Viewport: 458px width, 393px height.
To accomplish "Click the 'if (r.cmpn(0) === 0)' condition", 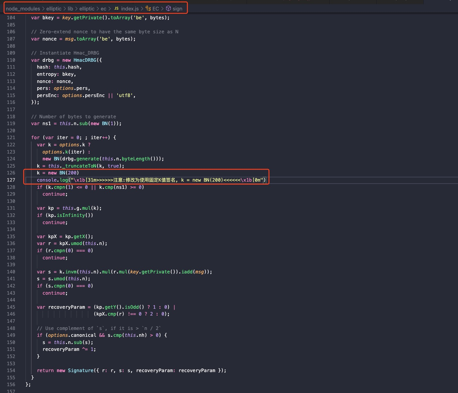I will 65,251.
